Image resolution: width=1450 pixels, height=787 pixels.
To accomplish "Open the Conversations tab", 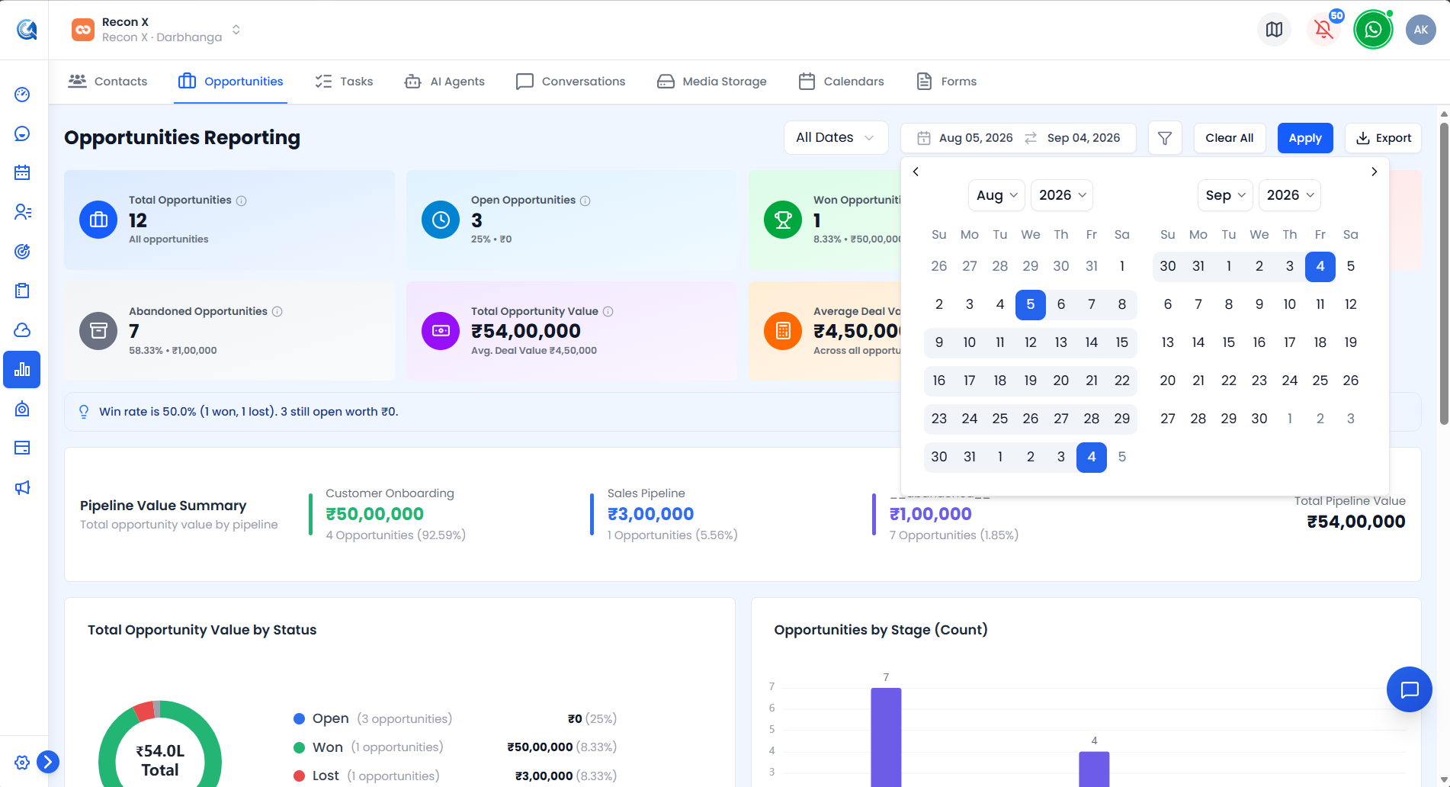I will [x=570, y=82].
